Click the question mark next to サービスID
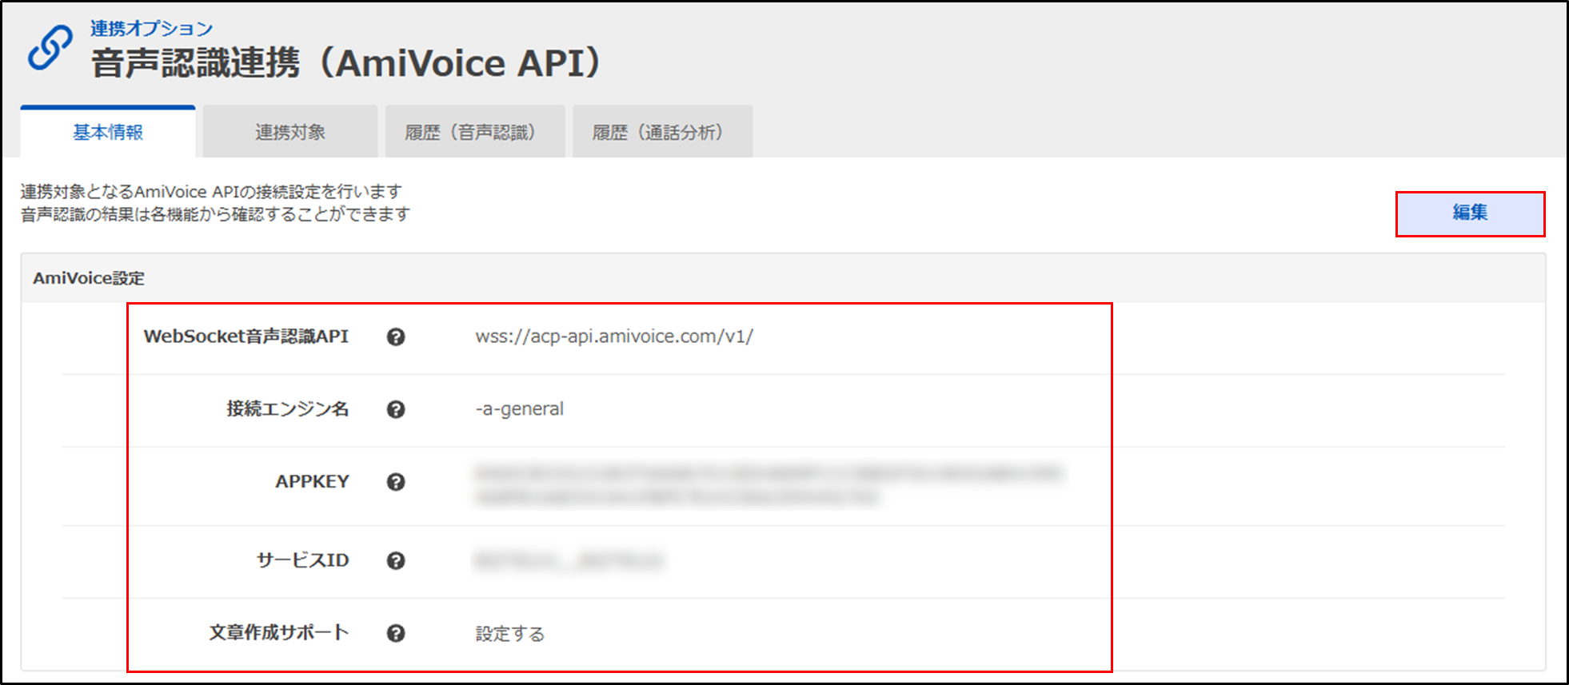1569x685 pixels. point(396,561)
